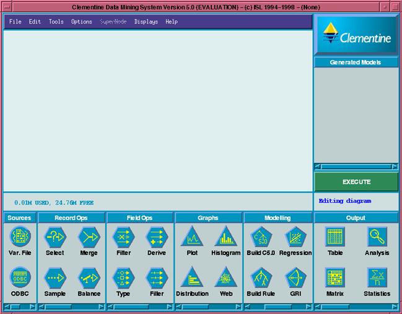Open the Edit menu
Viewport: 402px width, 314px height.
pyautogui.click(x=35, y=22)
